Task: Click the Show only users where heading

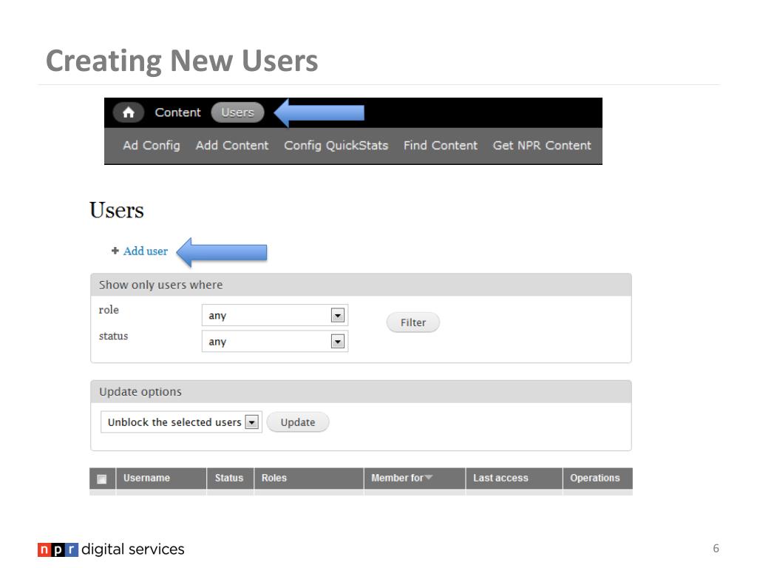Action: [160, 285]
